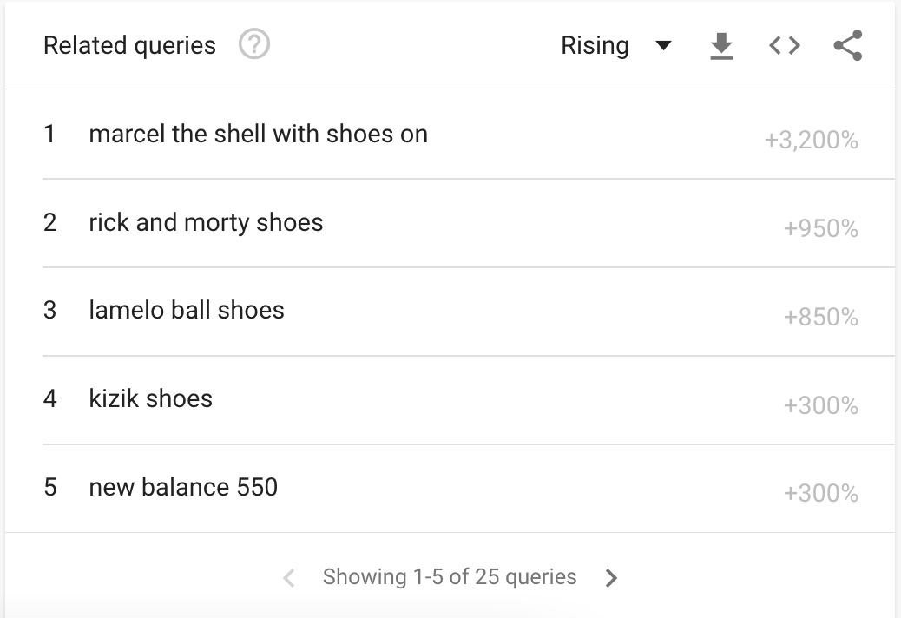Click the embed code icon

point(785,46)
